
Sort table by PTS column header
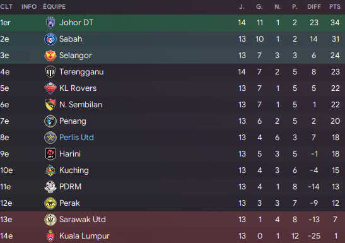(x=335, y=7)
